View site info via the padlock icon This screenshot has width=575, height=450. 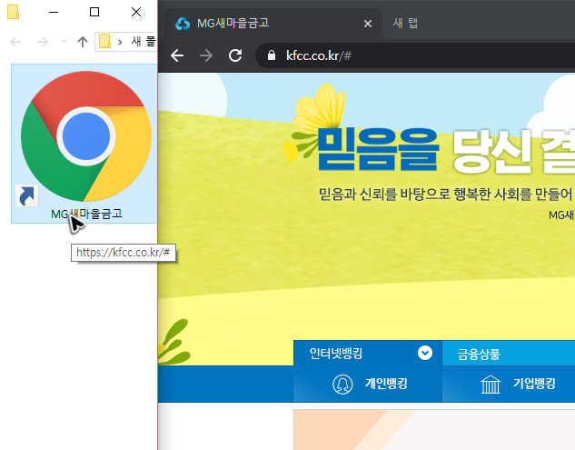click(x=272, y=55)
